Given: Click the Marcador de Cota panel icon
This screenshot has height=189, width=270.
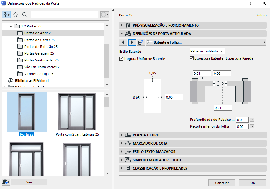Looking at the screenshot, I should click(x=128, y=143).
